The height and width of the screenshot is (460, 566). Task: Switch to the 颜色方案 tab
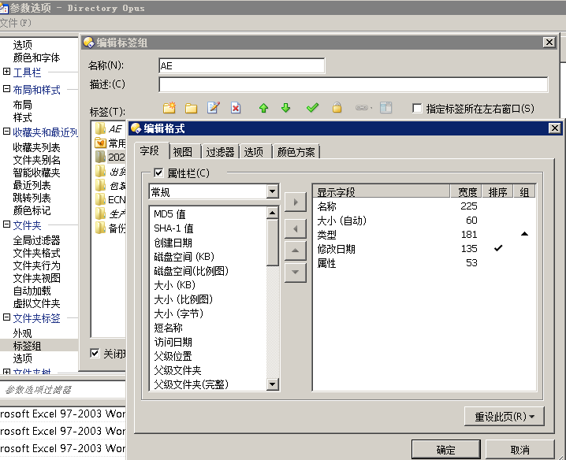[x=296, y=152]
